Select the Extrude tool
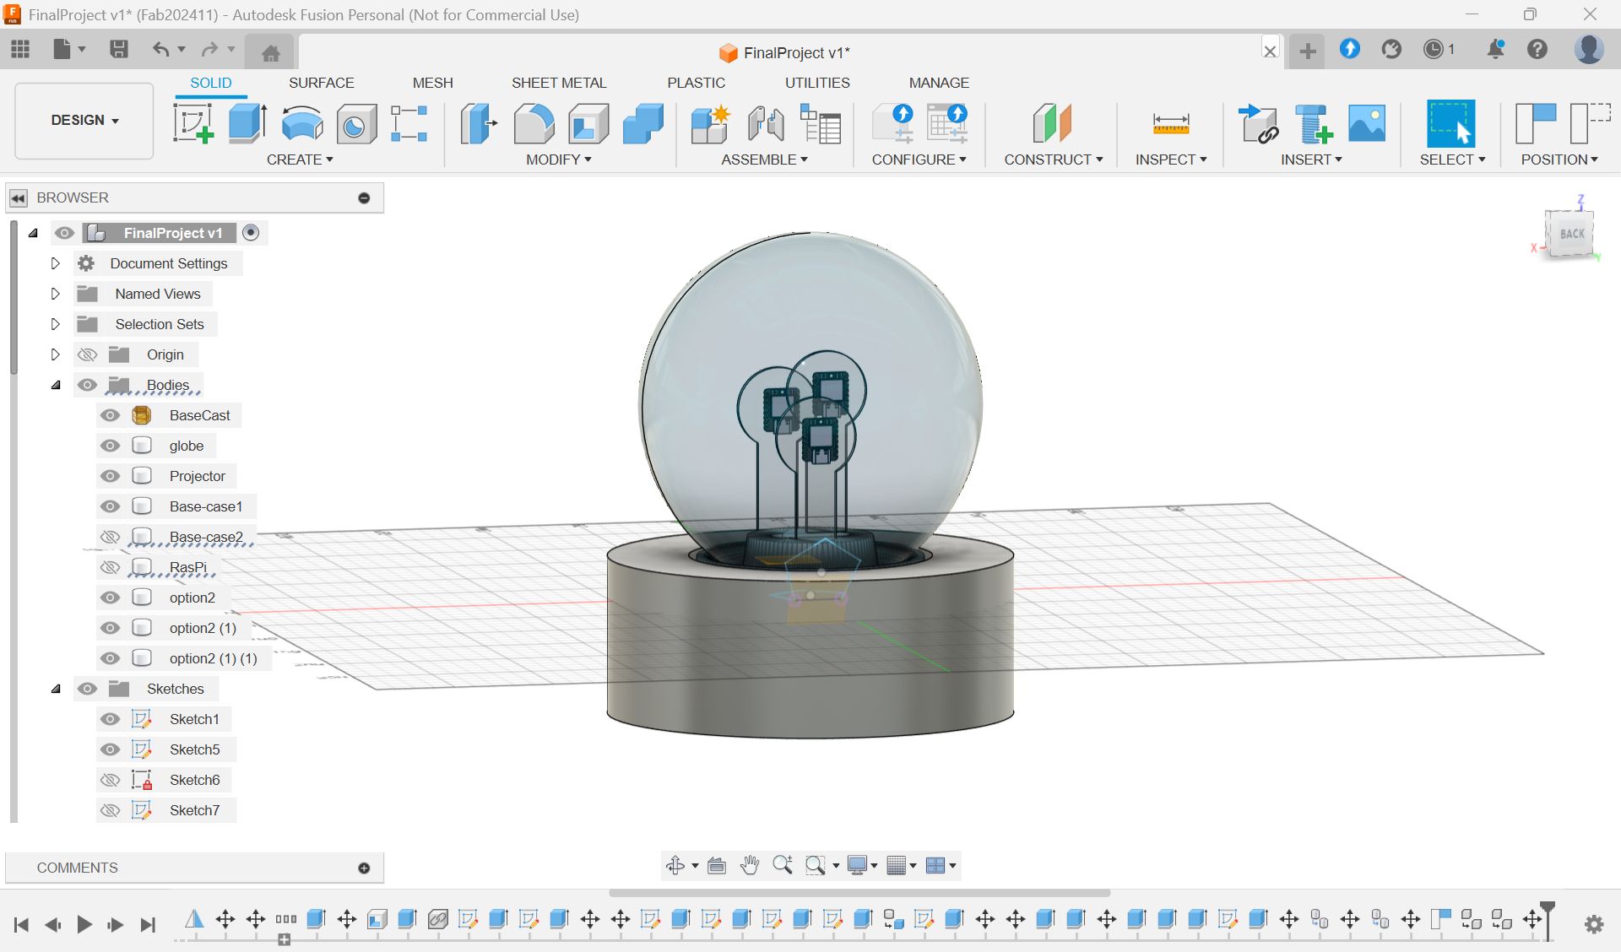 pyautogui.click(x=247, y=123)
